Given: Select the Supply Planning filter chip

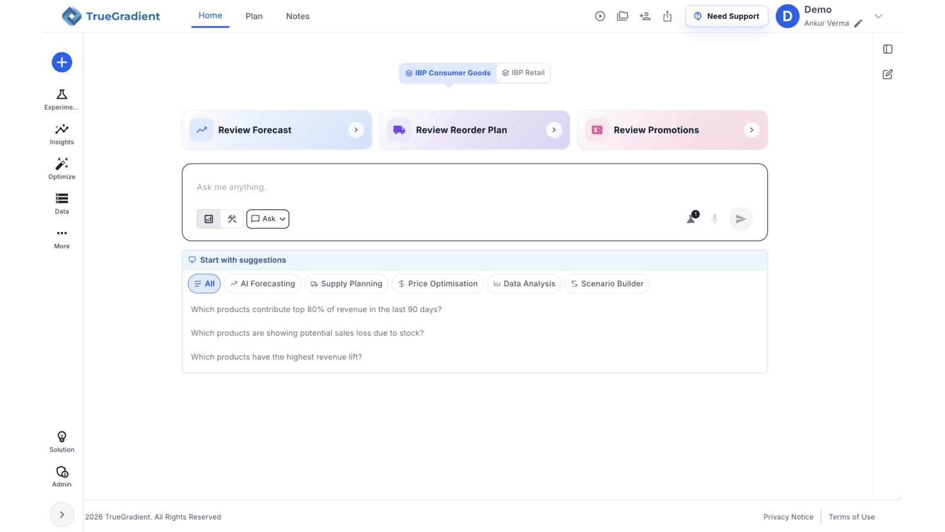Looking at the screenshot, I should pos(346,284).
